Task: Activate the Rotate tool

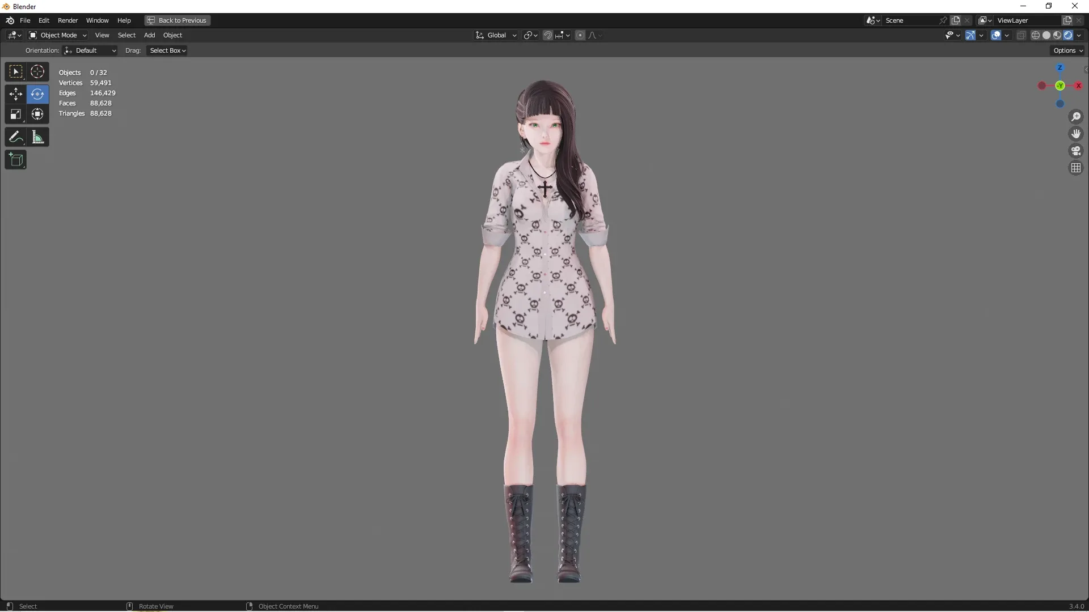Action: pyautogui.click(x=37, y=94)
